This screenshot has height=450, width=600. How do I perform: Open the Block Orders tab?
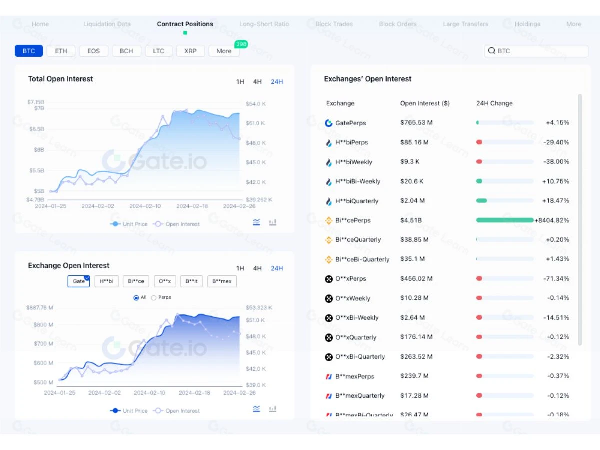tap(398, 24)
